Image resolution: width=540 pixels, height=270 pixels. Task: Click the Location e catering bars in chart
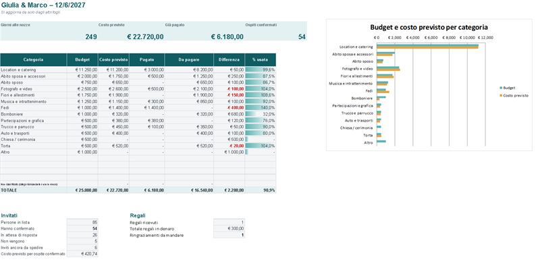click(x=427, y=47)
